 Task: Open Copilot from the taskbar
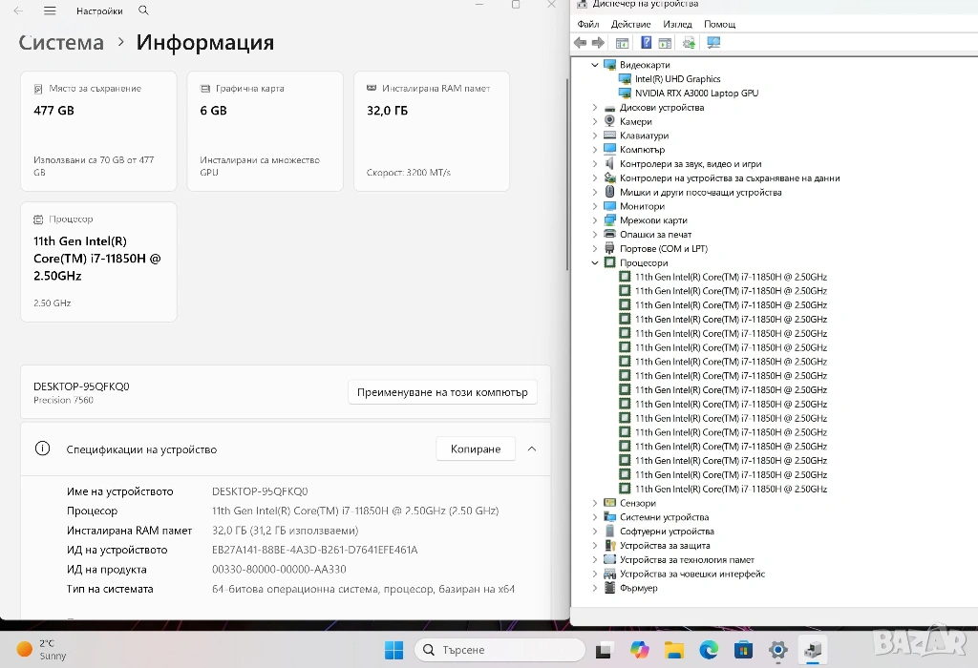(639, 650)
